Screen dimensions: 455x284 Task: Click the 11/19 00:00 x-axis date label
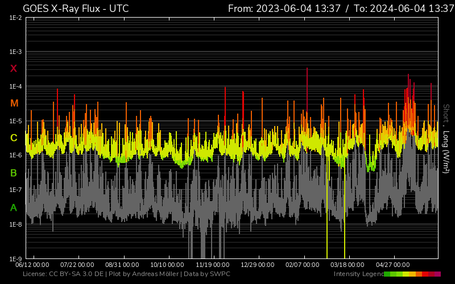tap(213, 265)
